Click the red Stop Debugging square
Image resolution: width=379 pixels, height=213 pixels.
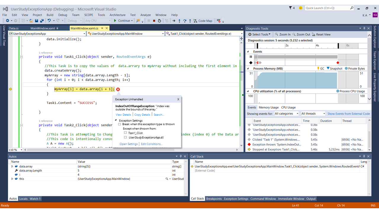point(154,21)
